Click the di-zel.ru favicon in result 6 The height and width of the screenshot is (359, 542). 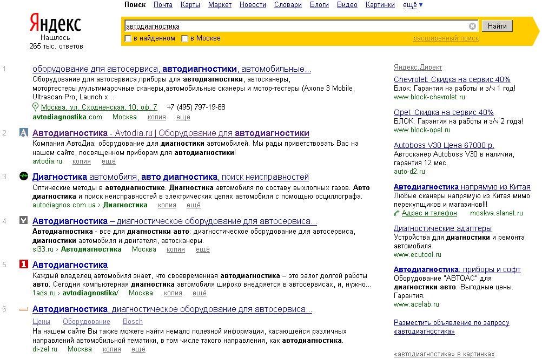click(x=23, y=309)
